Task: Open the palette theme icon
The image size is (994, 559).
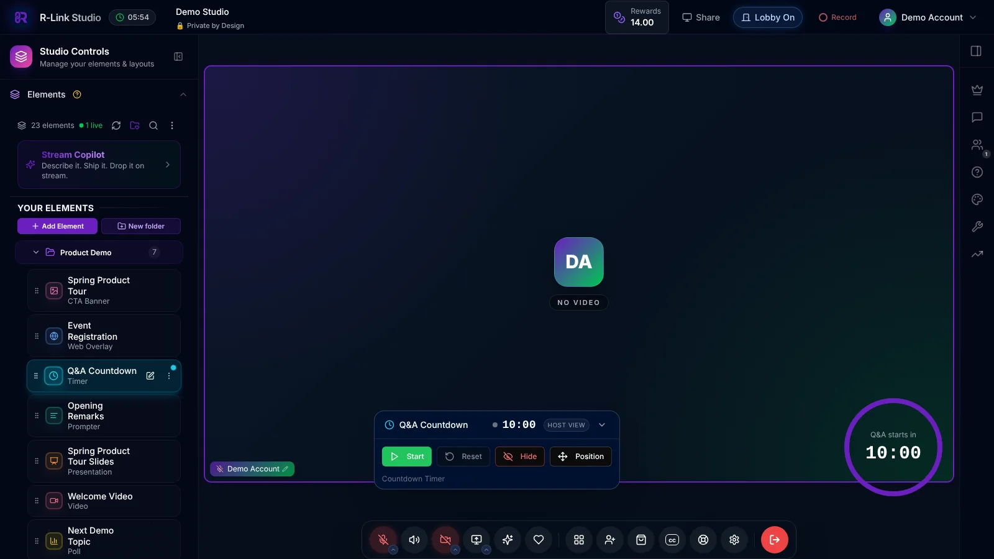Action: pyautogui.click(x=977, y=199)
